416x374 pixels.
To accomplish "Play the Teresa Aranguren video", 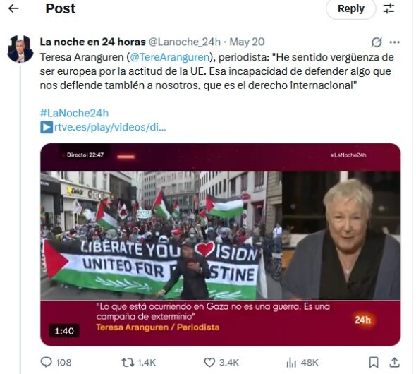I will click(x=220, y=244).
